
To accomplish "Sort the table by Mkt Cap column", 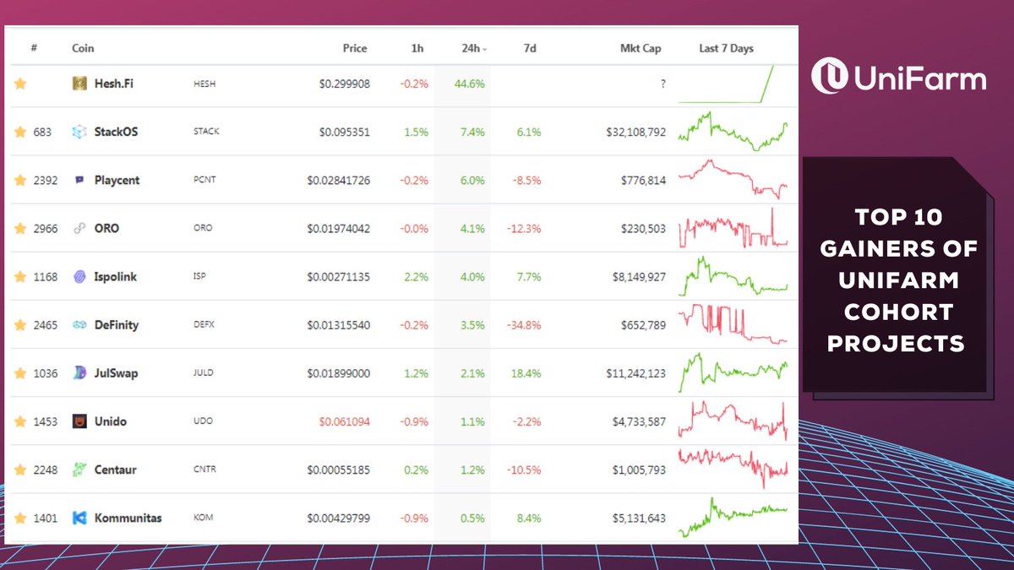I will (641, 48).
